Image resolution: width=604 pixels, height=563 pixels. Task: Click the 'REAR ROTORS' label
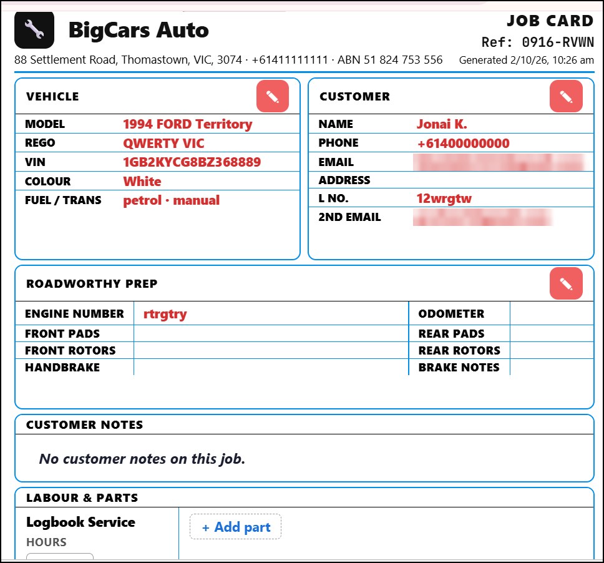coord(459,351)
